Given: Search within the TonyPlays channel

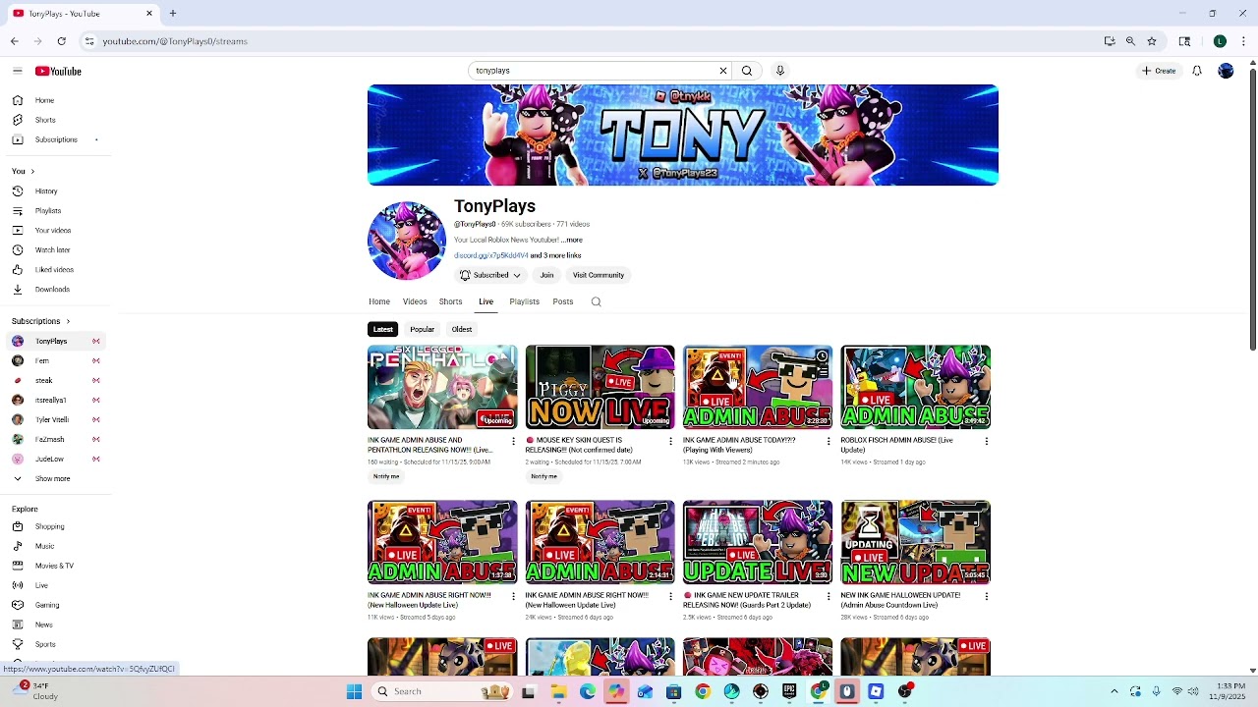Looking at the screenshot, I should click(x=596, y=301).
